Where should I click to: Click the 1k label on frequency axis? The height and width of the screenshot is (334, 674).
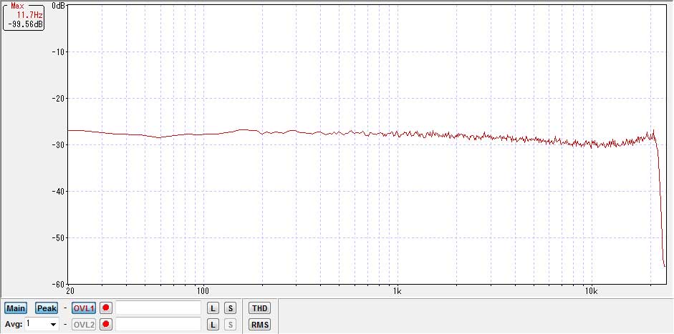click(397, 292)
